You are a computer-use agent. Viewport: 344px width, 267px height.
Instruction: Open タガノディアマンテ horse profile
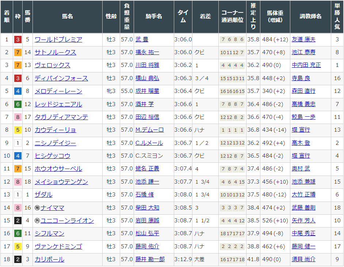(x=61, y=117)
